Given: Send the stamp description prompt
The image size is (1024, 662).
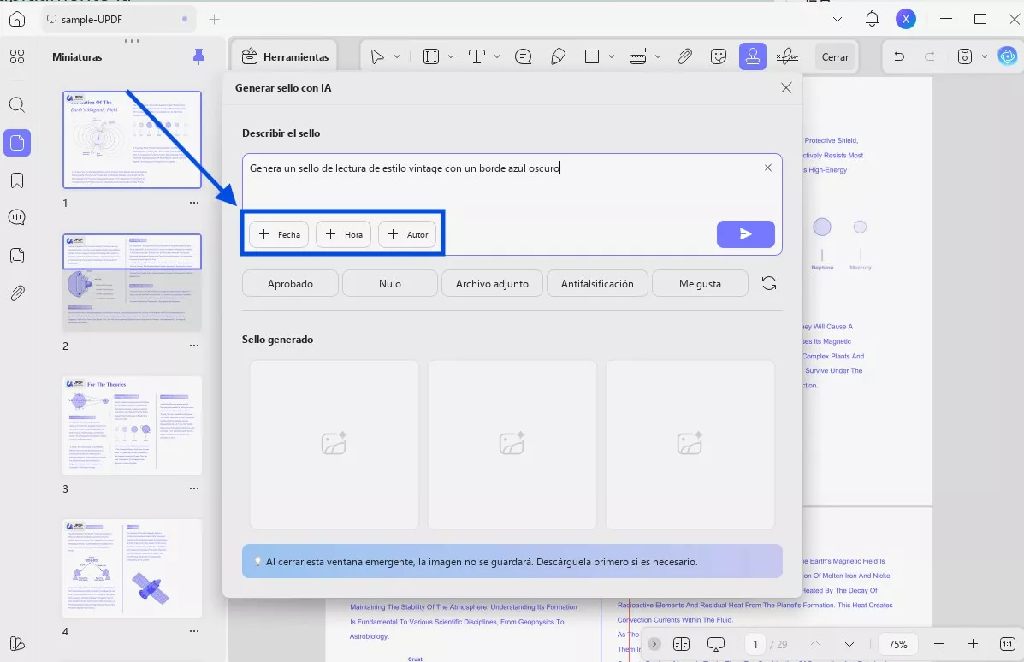Looking at the screenshot, I should (x=745, y=234).
